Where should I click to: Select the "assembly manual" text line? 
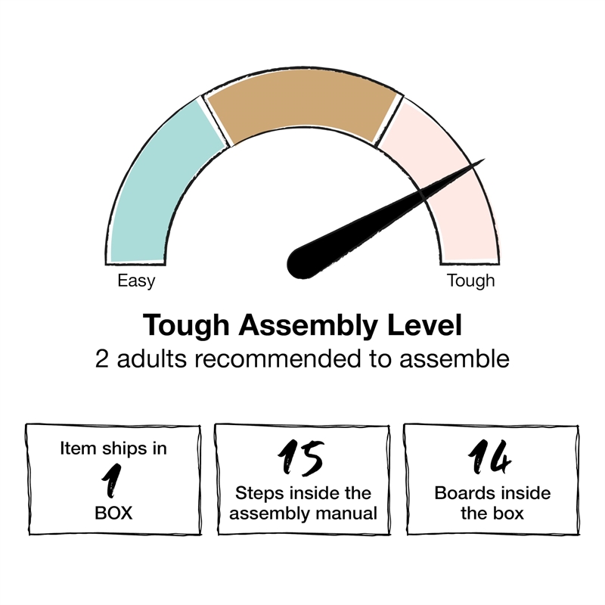[302, 513]
